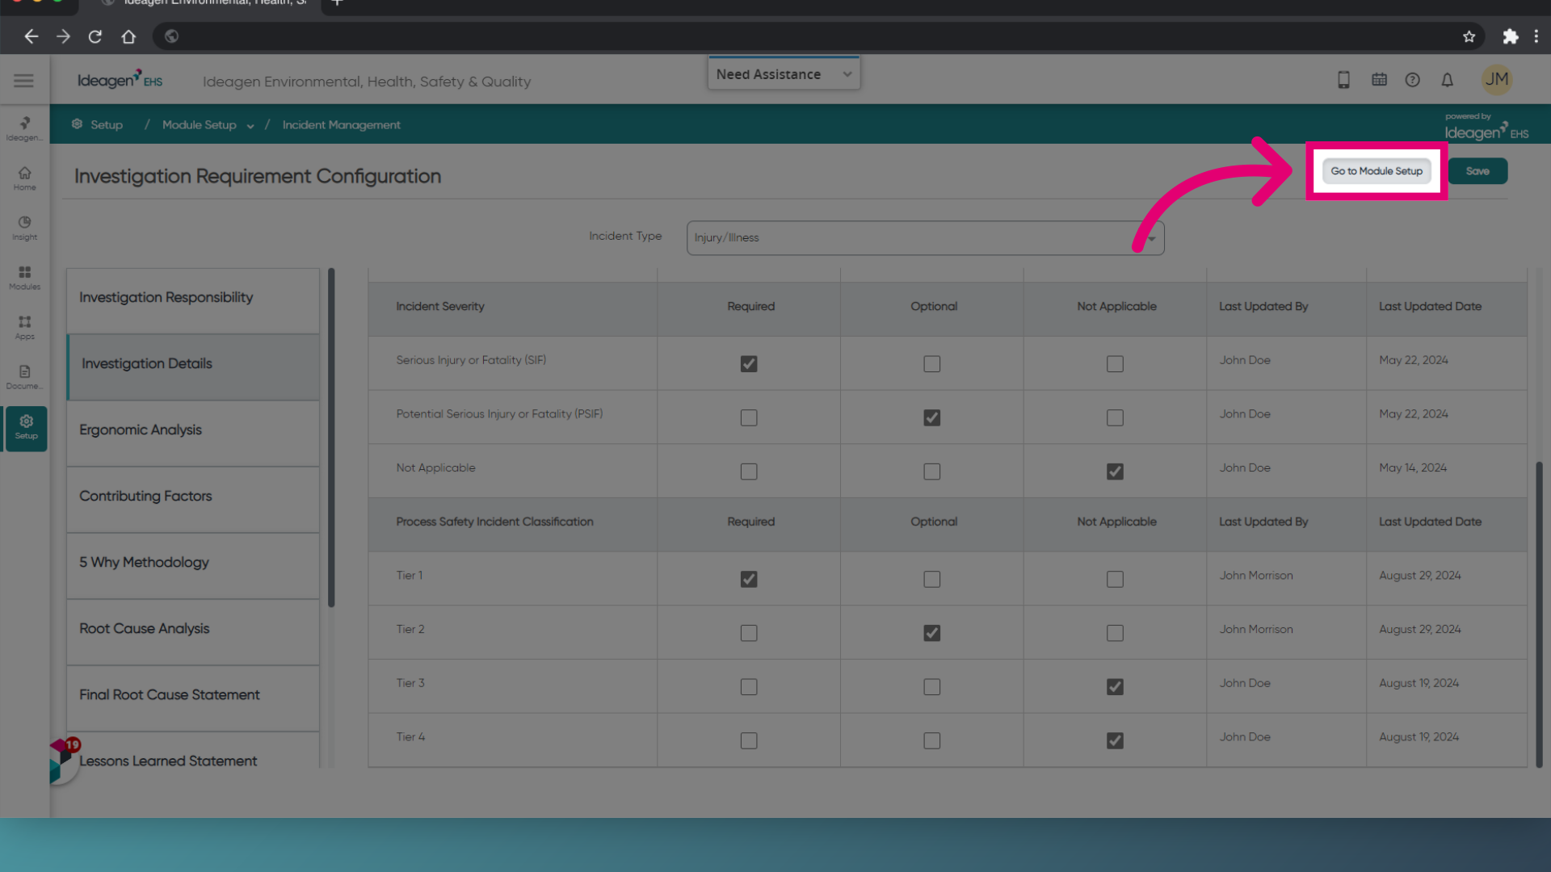
Task: Open Apps in left sidebar
Action: [x=24, y=328]
